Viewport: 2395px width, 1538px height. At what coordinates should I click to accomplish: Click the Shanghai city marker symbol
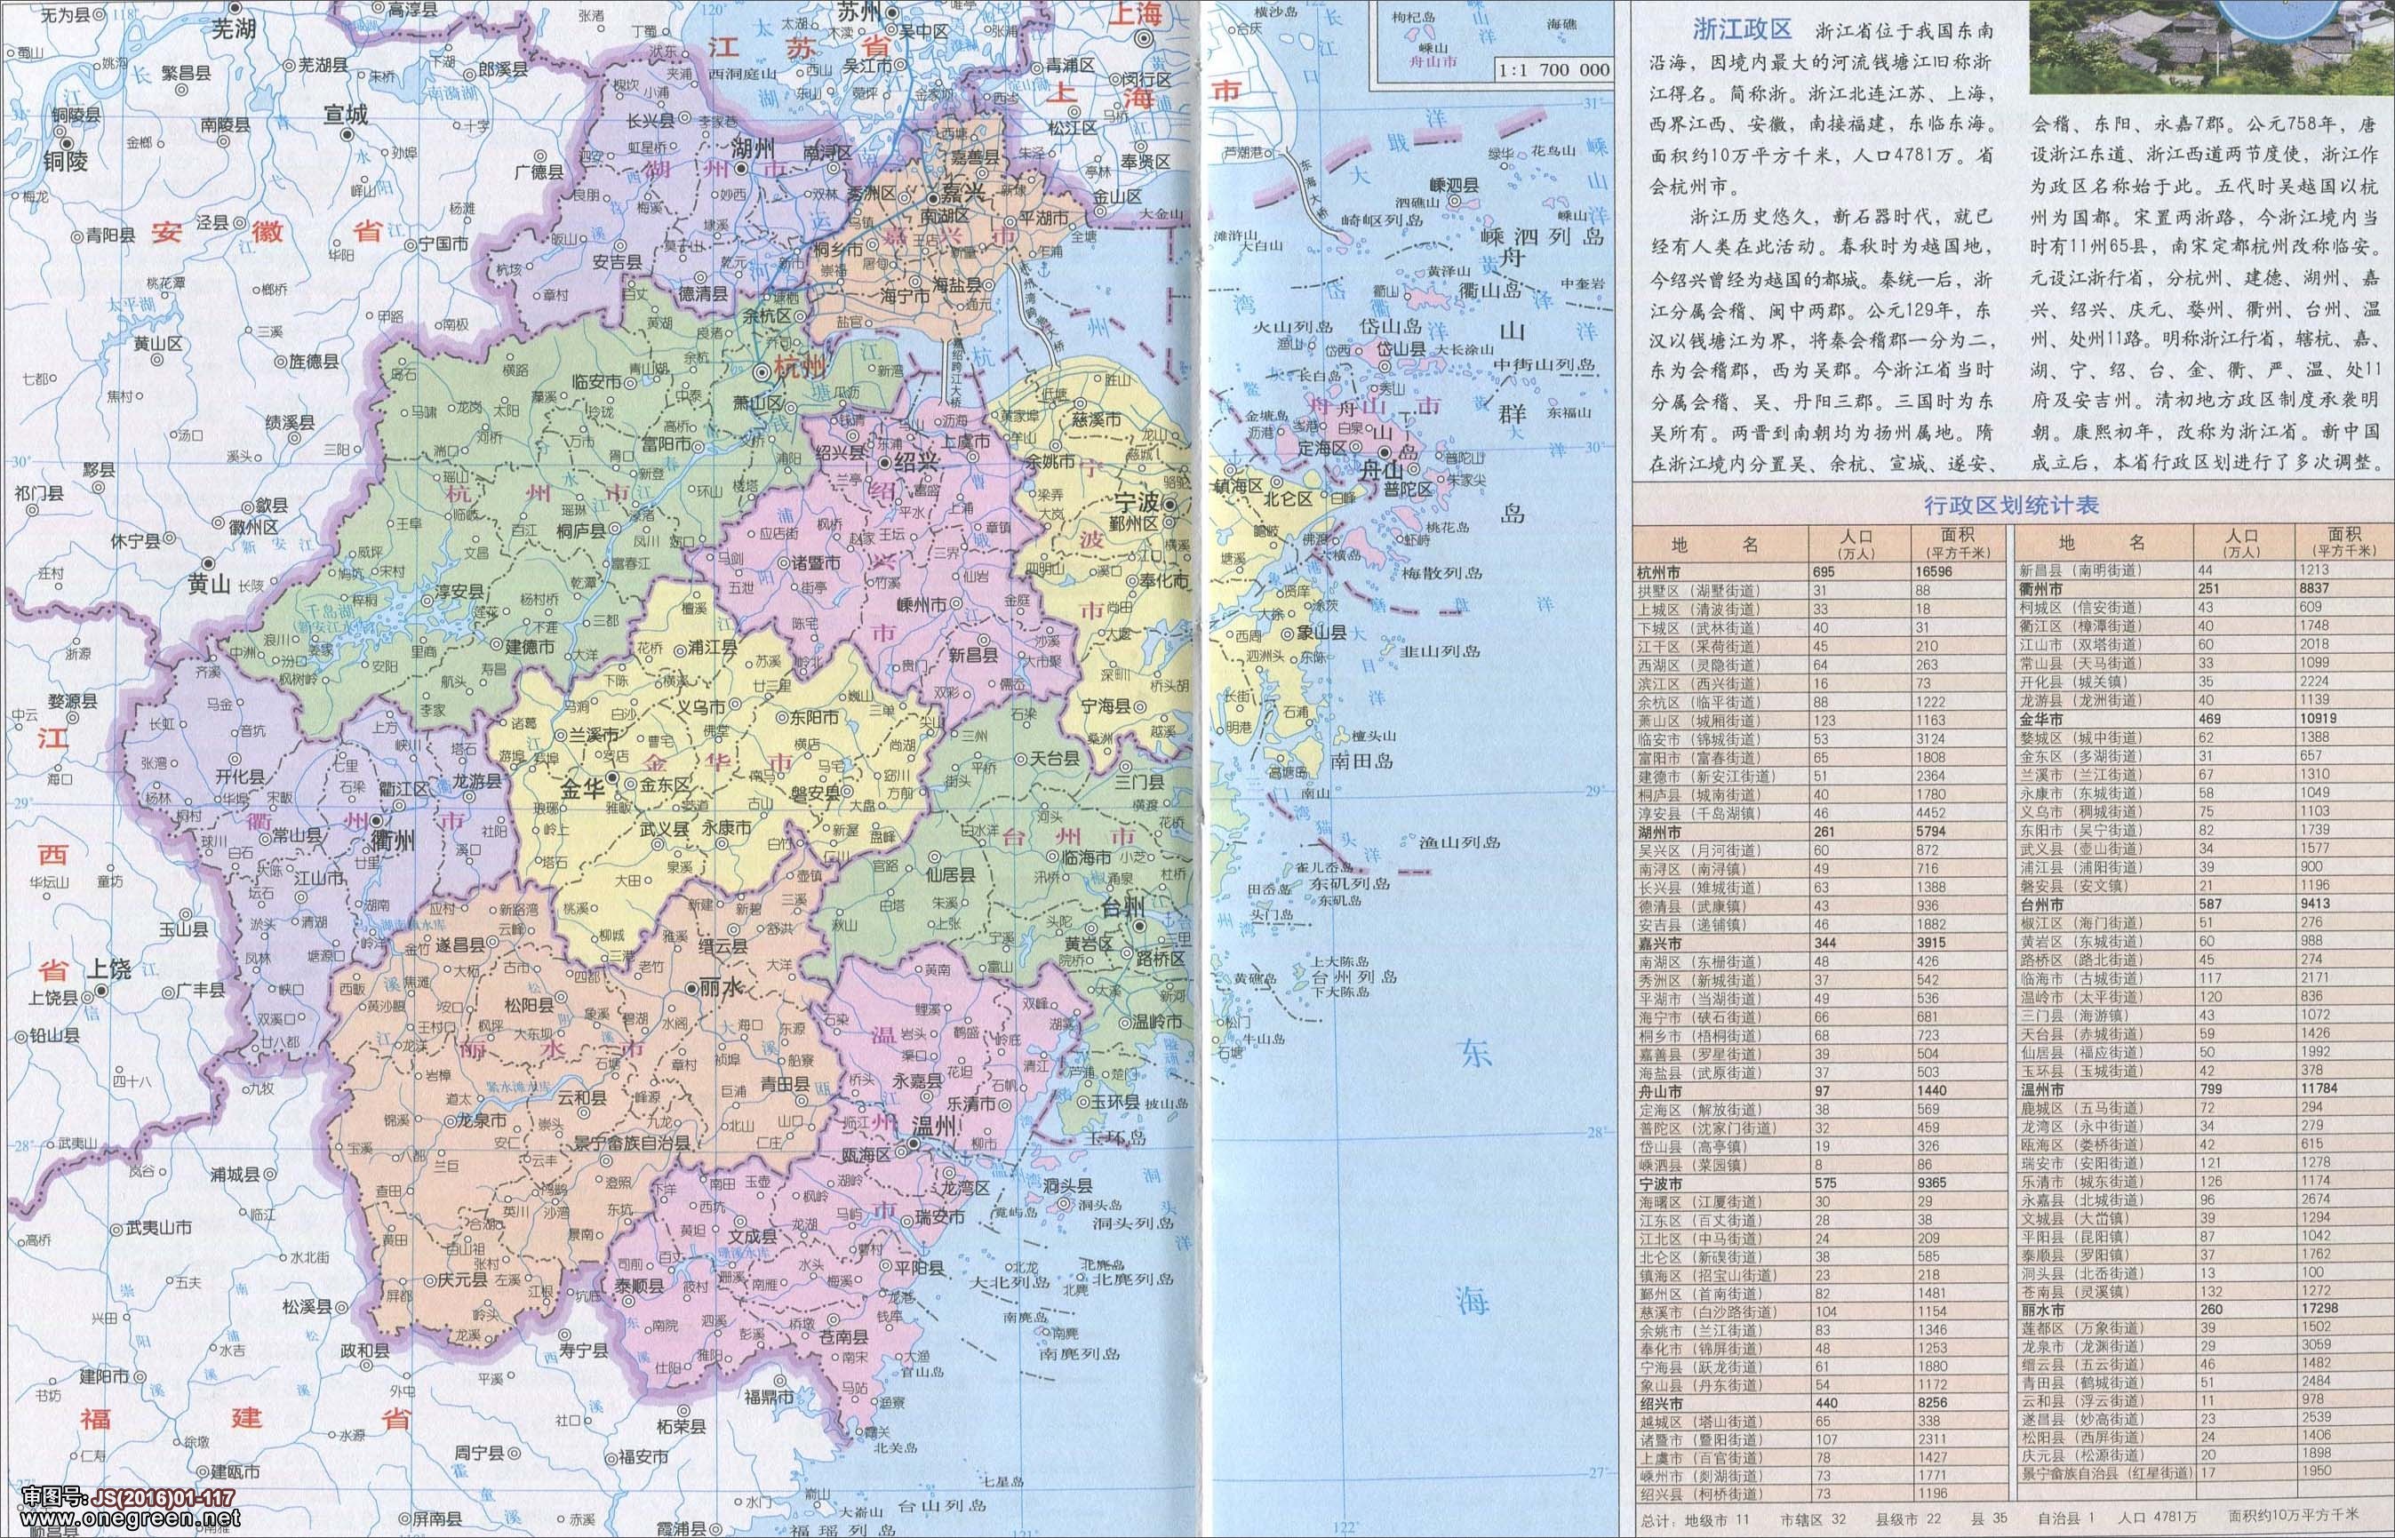(x=1144, y=37)
